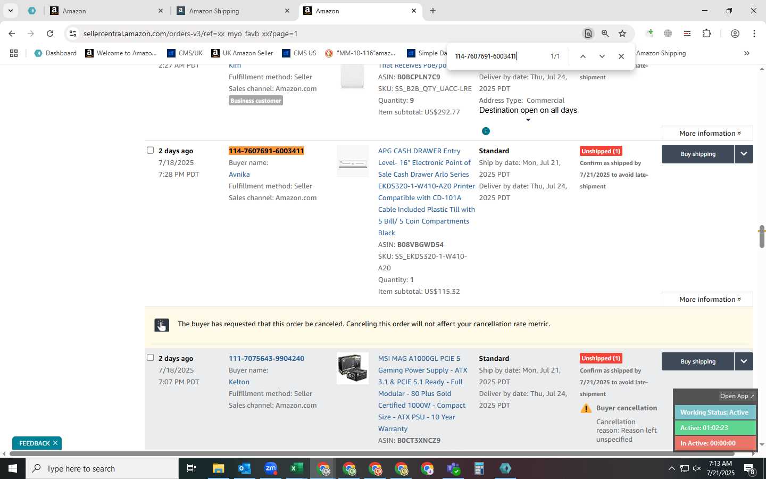Open Microsoft Teams from the taskbar
This screenshot has width=766, height=479.
click(453, 468)
